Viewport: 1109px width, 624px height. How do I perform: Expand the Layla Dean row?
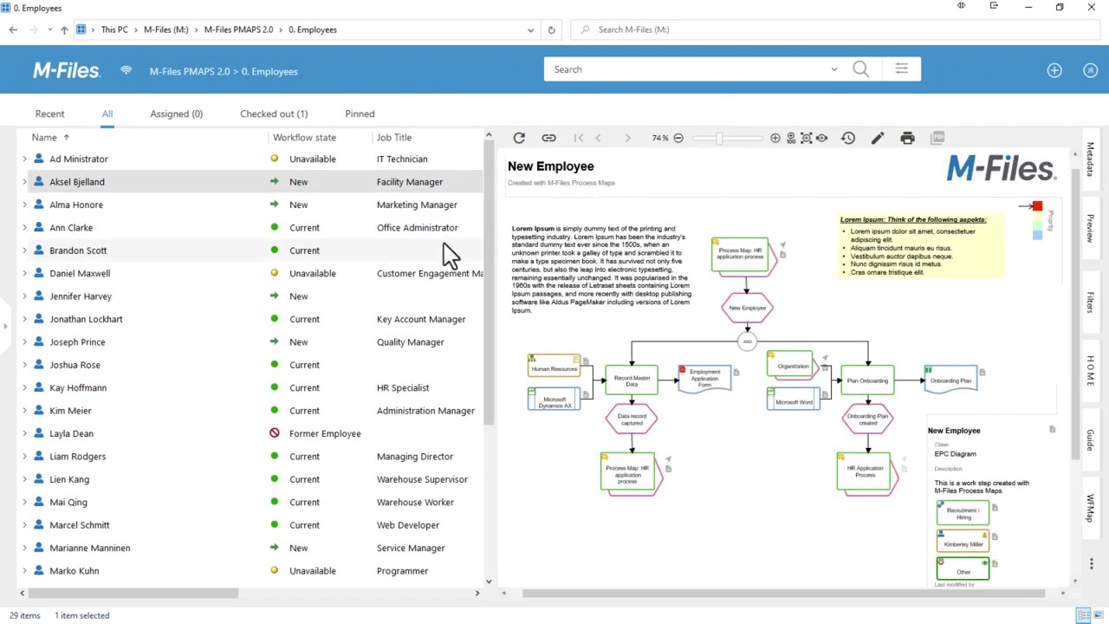(24, 433)
